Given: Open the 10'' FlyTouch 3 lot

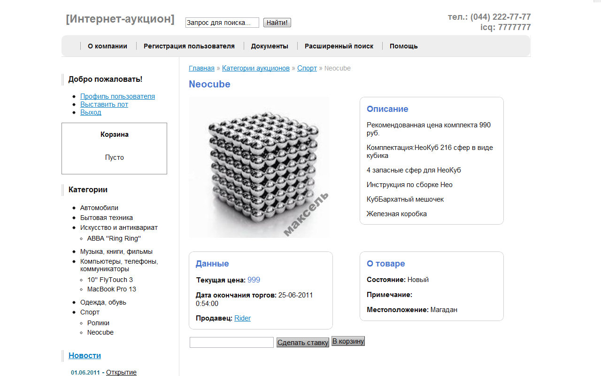Looking at the screenshot, I should point(110,280).
